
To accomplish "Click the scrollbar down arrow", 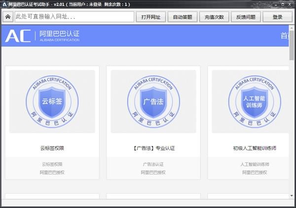I will click(x=292, y=196).
